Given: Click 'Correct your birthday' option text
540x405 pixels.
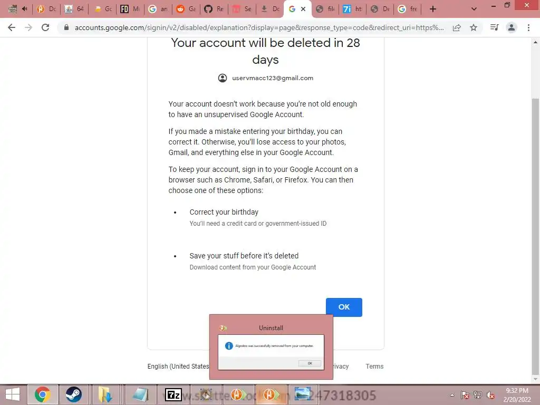Looking at the screenshot, I should [x=224, y=212].
